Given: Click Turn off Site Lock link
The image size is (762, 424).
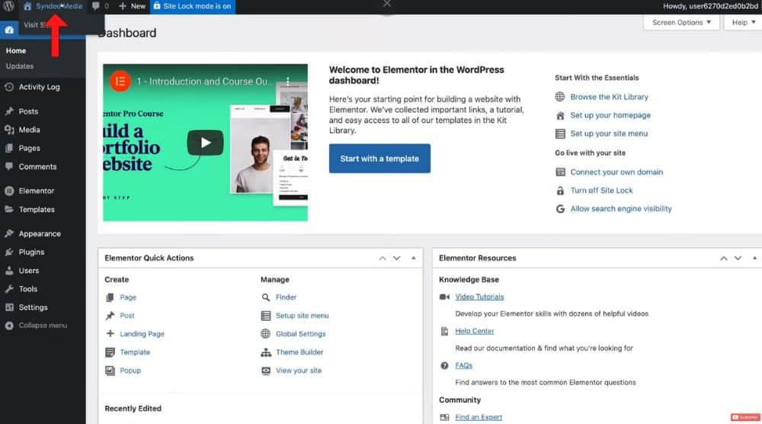Looking at the screenshot, I should [601, 191].
